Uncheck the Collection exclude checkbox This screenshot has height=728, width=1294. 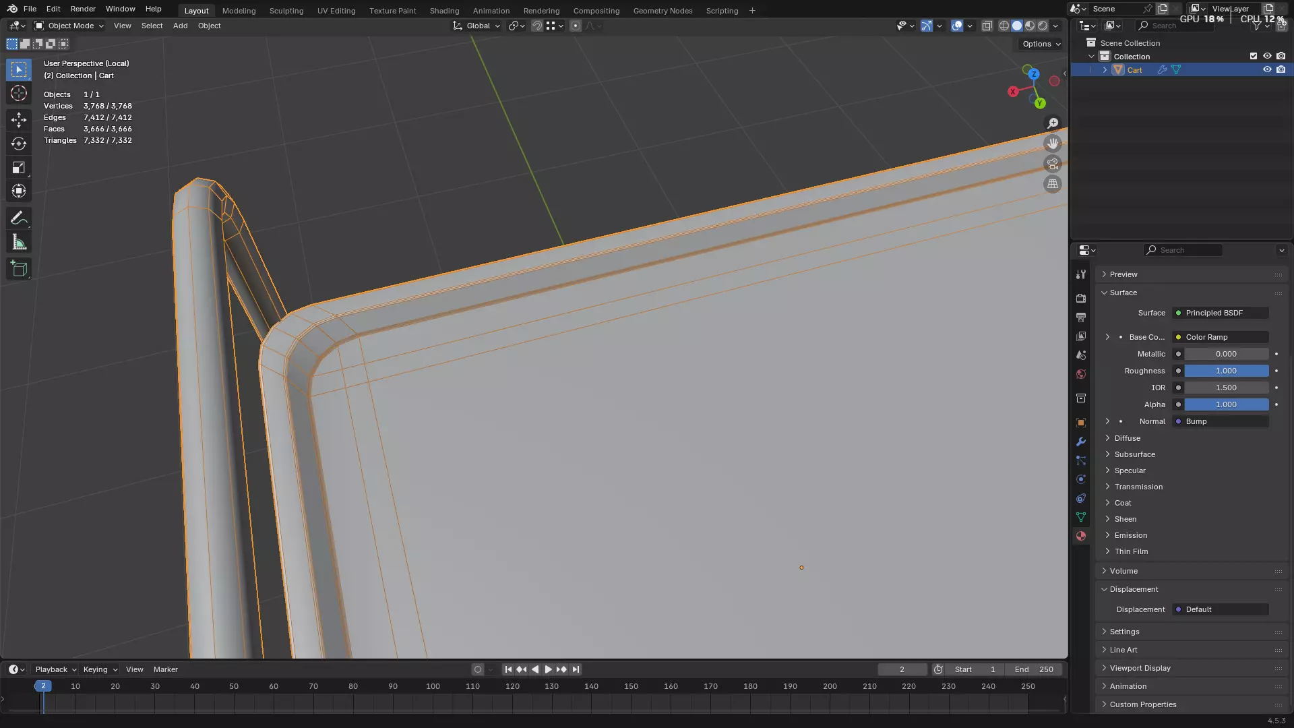[1254, 56]
